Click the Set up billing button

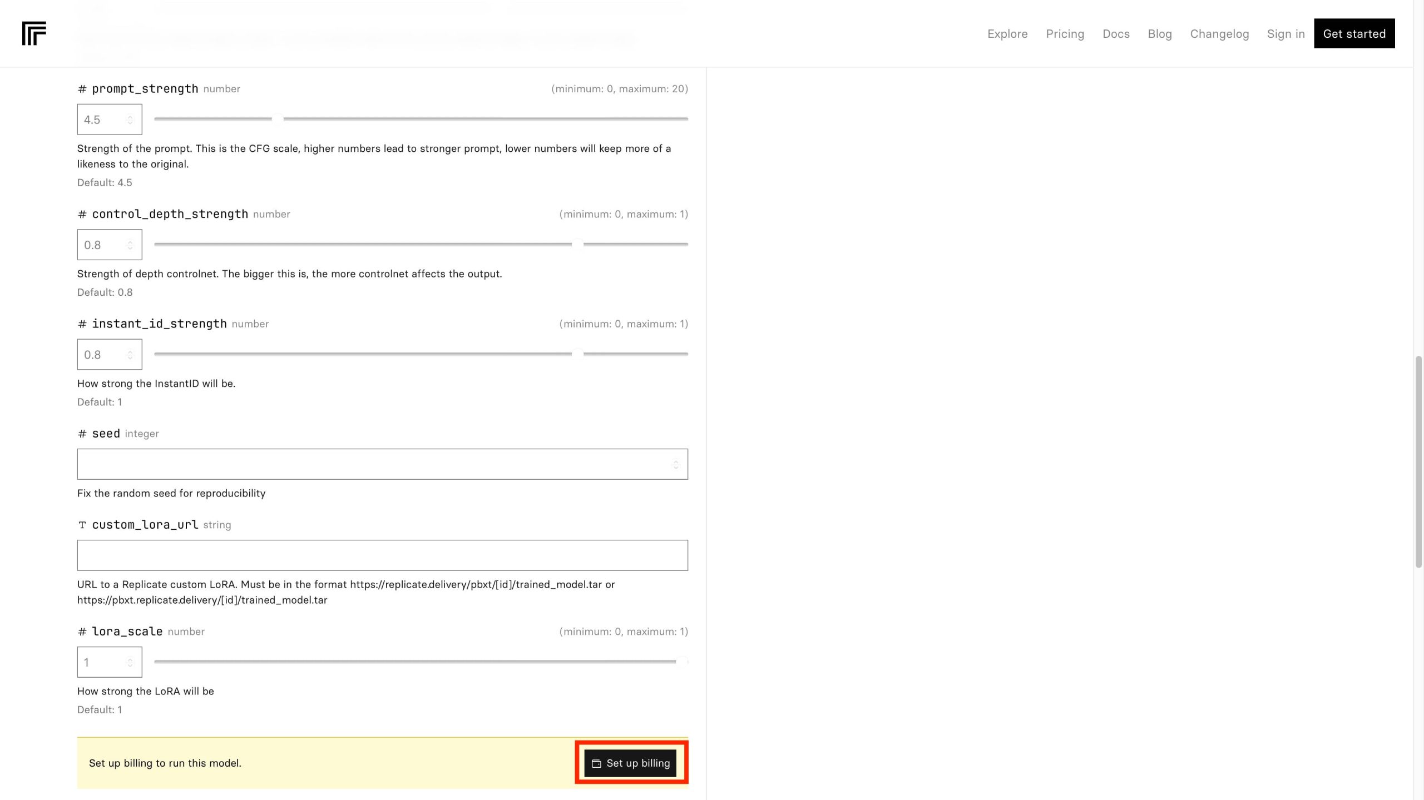tap(630, 763)
